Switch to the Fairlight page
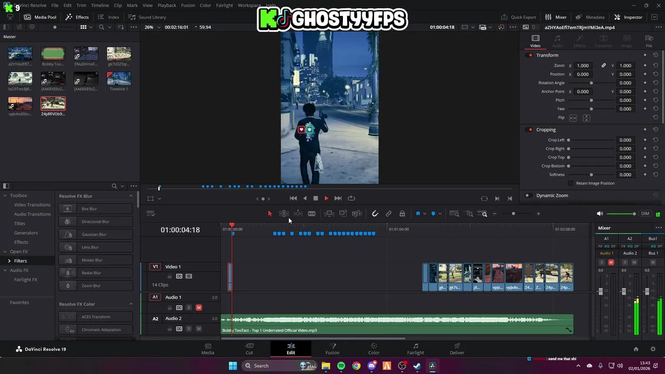This screenshot has height=374, width=665. (x=415, y=349)
